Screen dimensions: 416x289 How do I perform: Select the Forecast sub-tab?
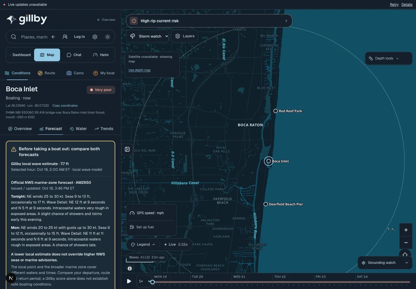point(51,129)
